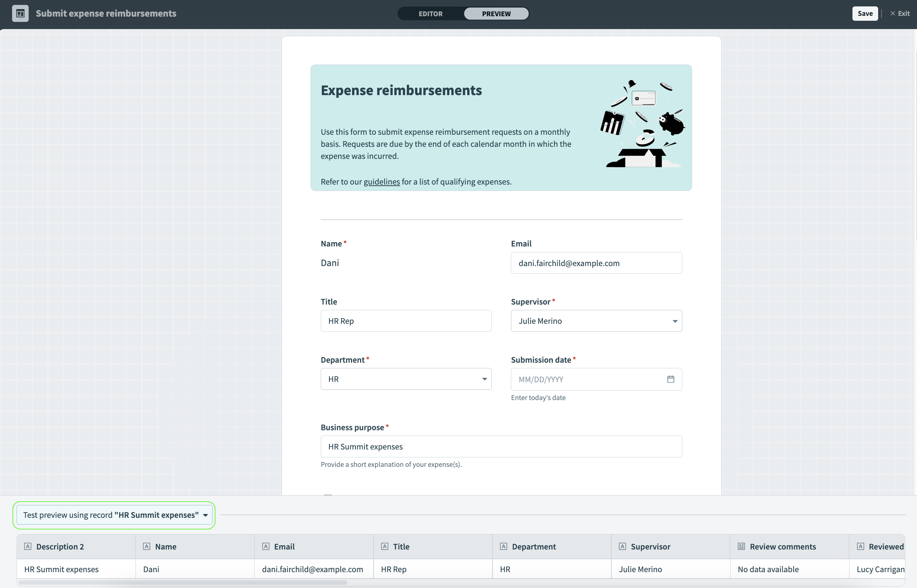This screenshot has width=917, height=588.
Task: Click the Review comments column type icon
Action: coord(741,546)
